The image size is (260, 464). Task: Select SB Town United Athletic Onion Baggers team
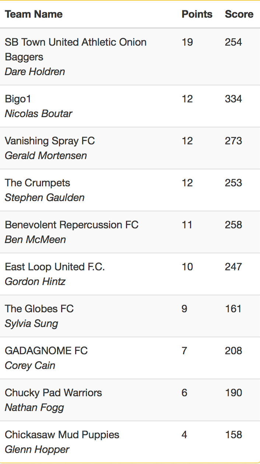(x=75, y=49)
